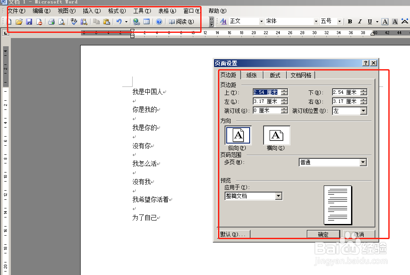Click the 默认 default button
The height and width of the screenshot is (275, 410).
tap(233, 234)
